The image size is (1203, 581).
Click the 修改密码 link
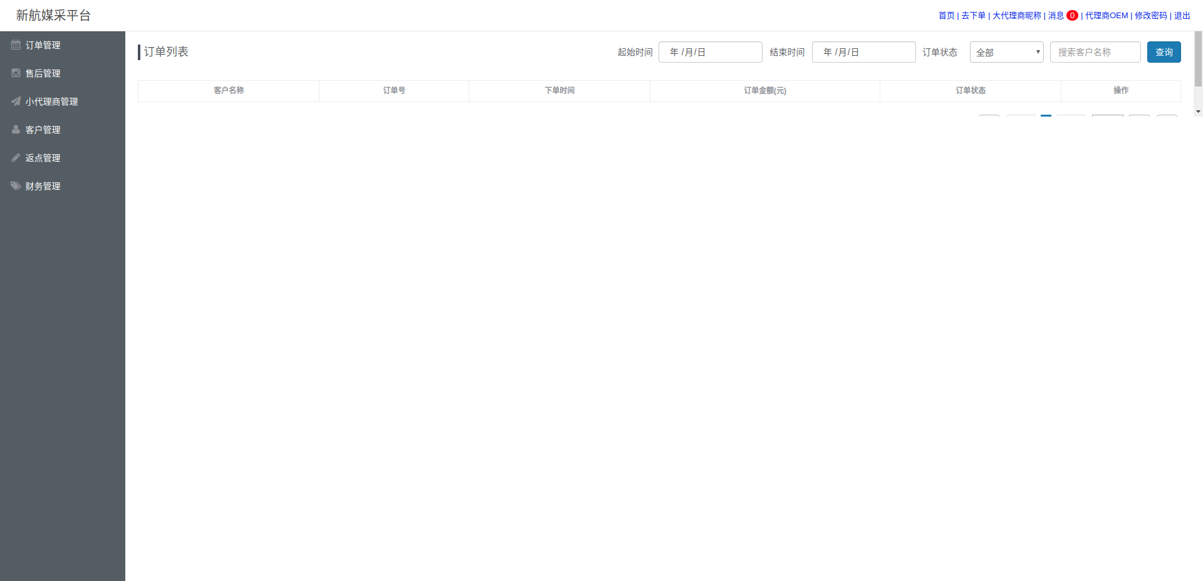1150,16
